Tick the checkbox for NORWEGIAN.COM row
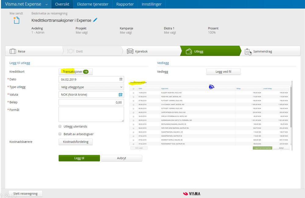Screen dimensions: 305x198 click(x=133, y=120)
